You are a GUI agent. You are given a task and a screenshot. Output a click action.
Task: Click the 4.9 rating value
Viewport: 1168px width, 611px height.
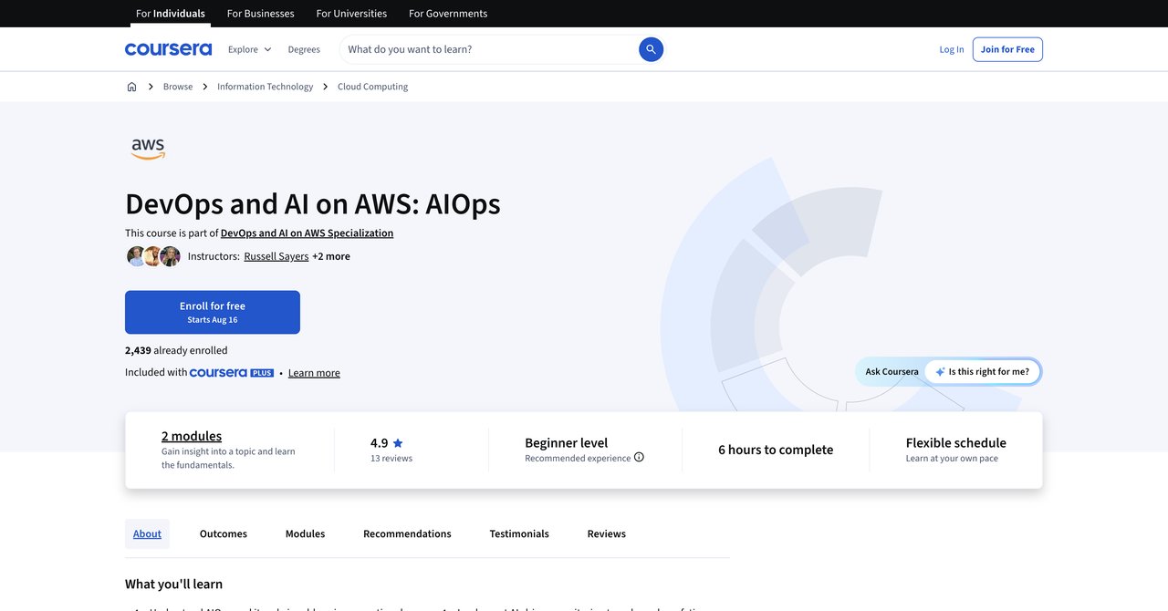(379, 443)
